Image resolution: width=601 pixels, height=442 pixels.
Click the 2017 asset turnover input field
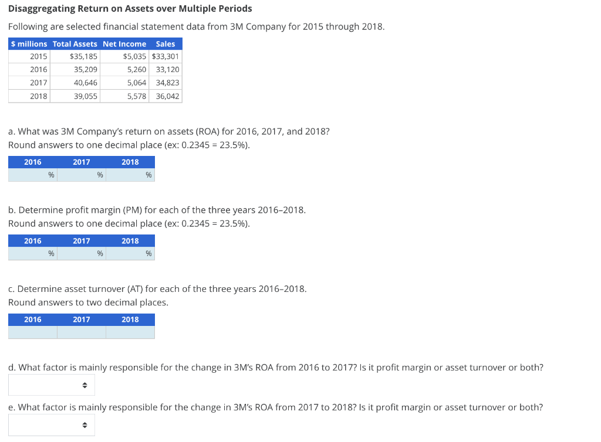click(x=81, y=332)
